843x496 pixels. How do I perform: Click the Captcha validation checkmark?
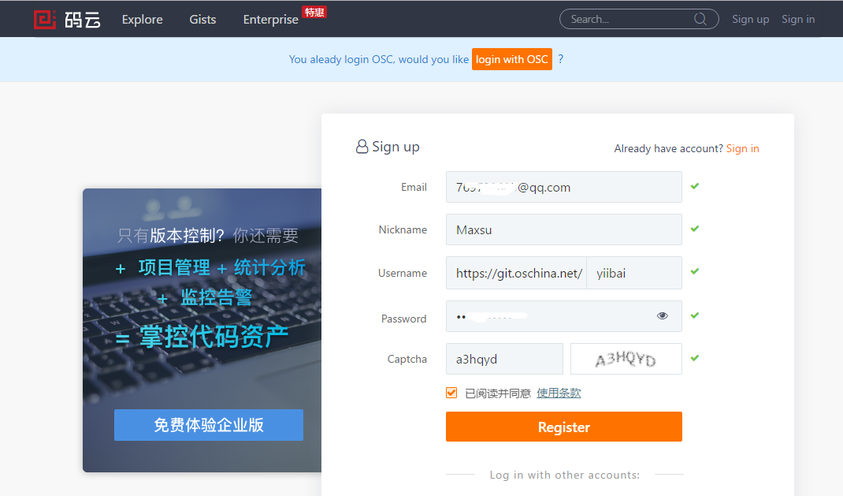[x=695, y=358]
